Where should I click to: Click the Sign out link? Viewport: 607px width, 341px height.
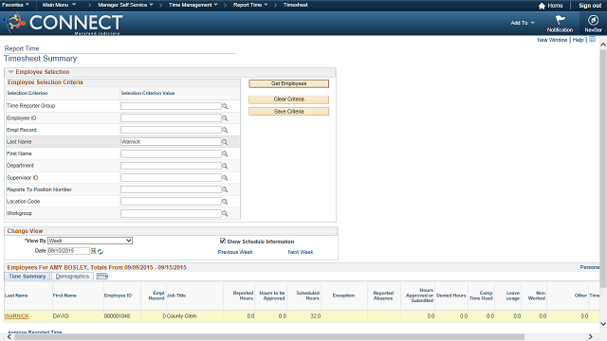tap(590, 6)
